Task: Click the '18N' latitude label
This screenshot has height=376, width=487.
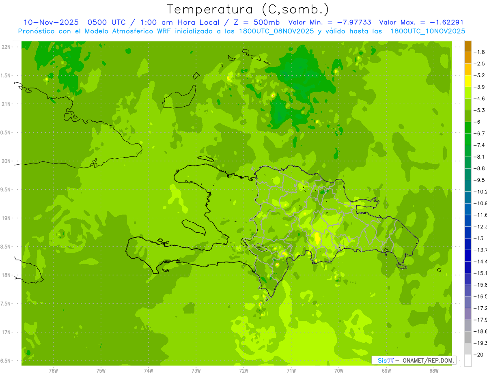Action: click(x=6, y=275)
